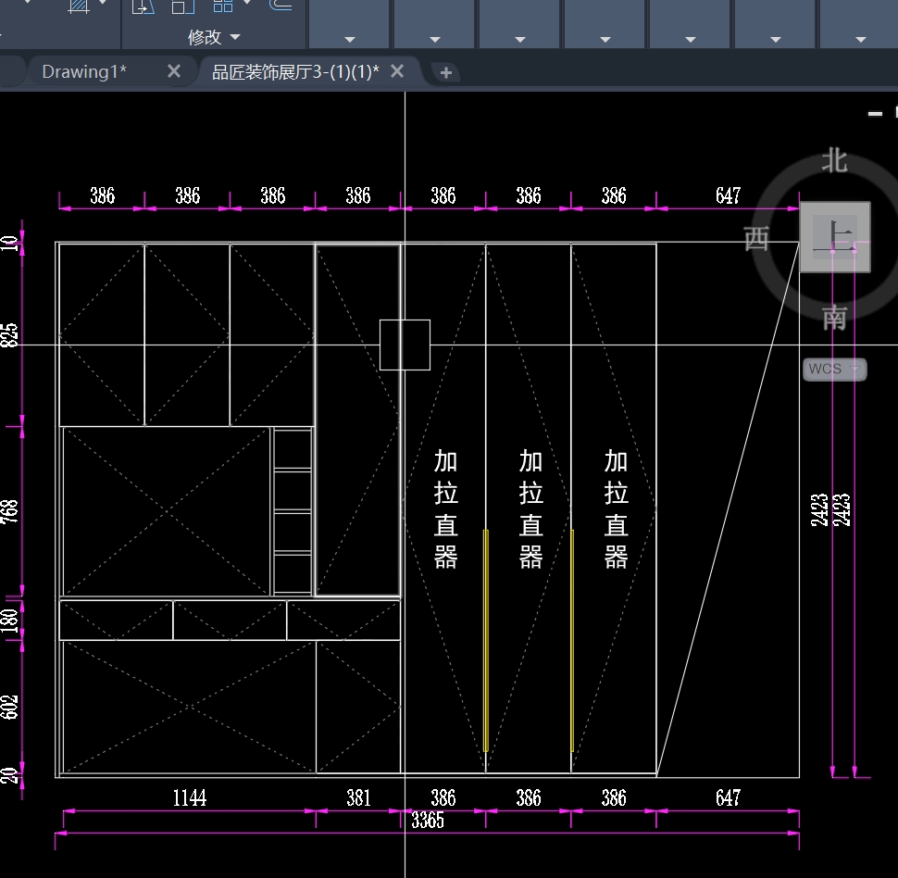Screen dimensions: 898x878
Task: Close the Drawing1* tab
Action: (173, 72)
